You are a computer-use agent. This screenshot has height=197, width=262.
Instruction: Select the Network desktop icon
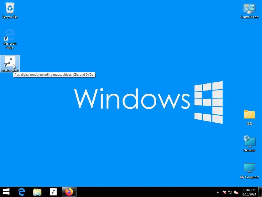(x=249, y=144)
